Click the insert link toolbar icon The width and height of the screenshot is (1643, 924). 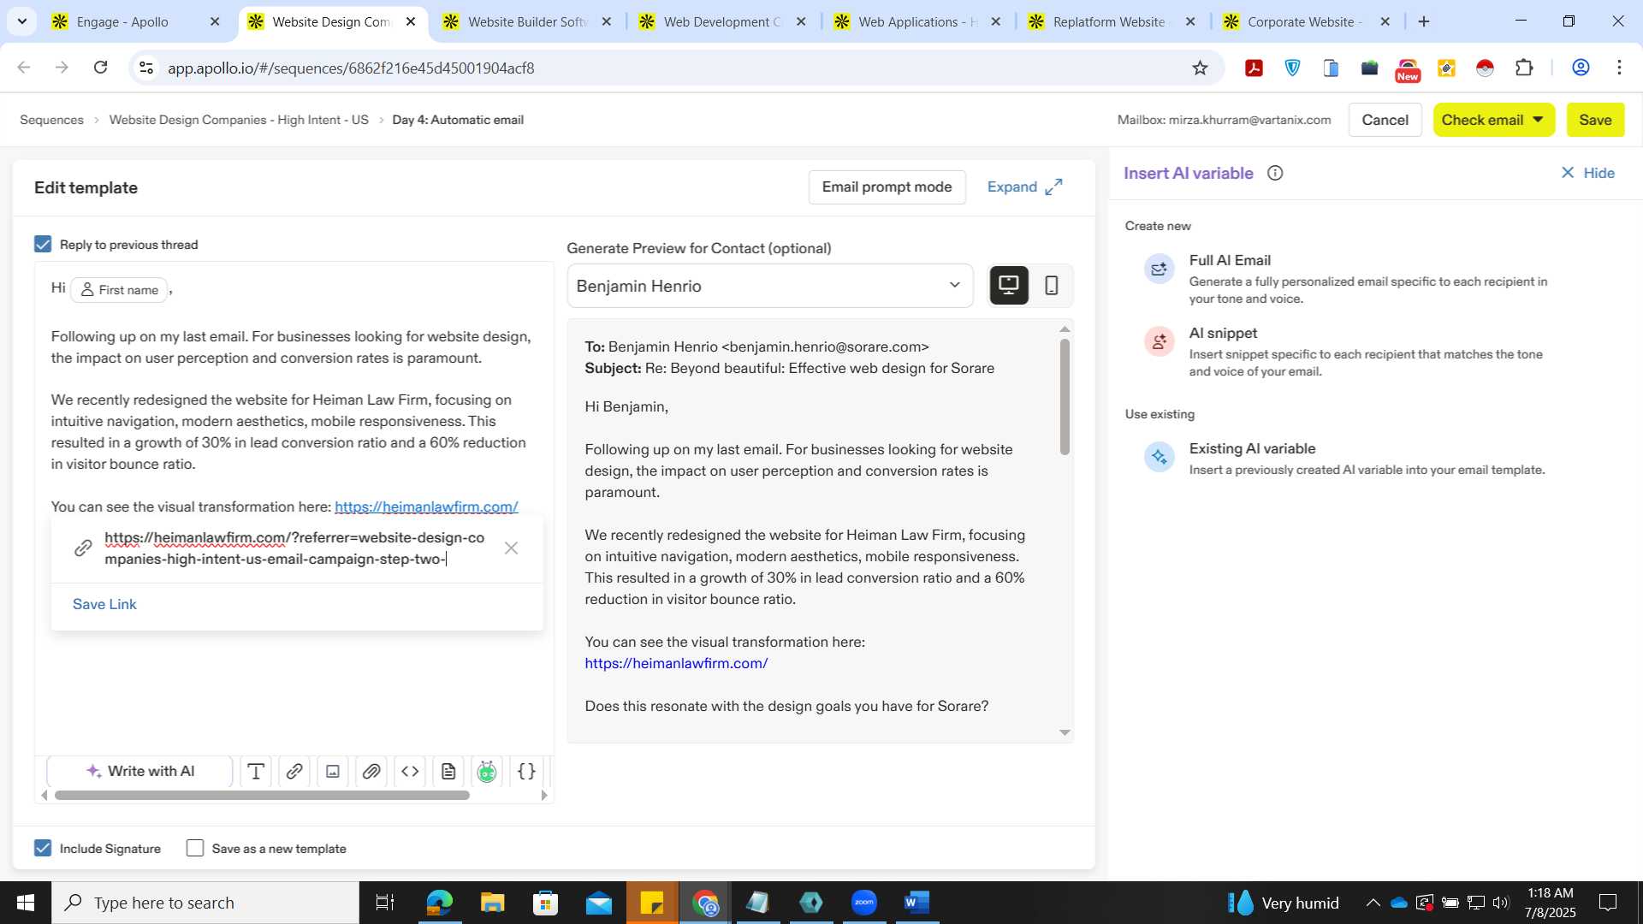click(x=294, y=772)
